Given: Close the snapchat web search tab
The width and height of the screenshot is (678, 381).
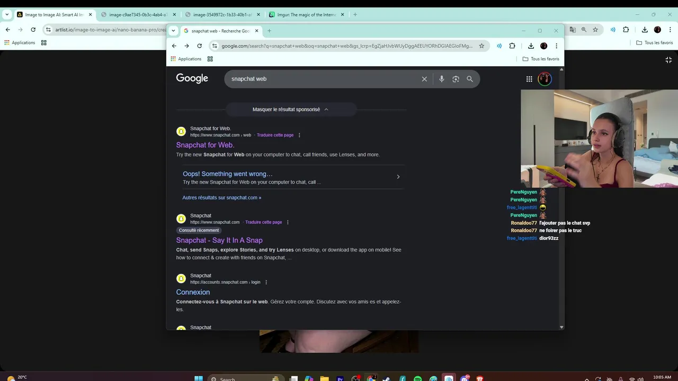Looking at the screenshot, I should 257,31.
